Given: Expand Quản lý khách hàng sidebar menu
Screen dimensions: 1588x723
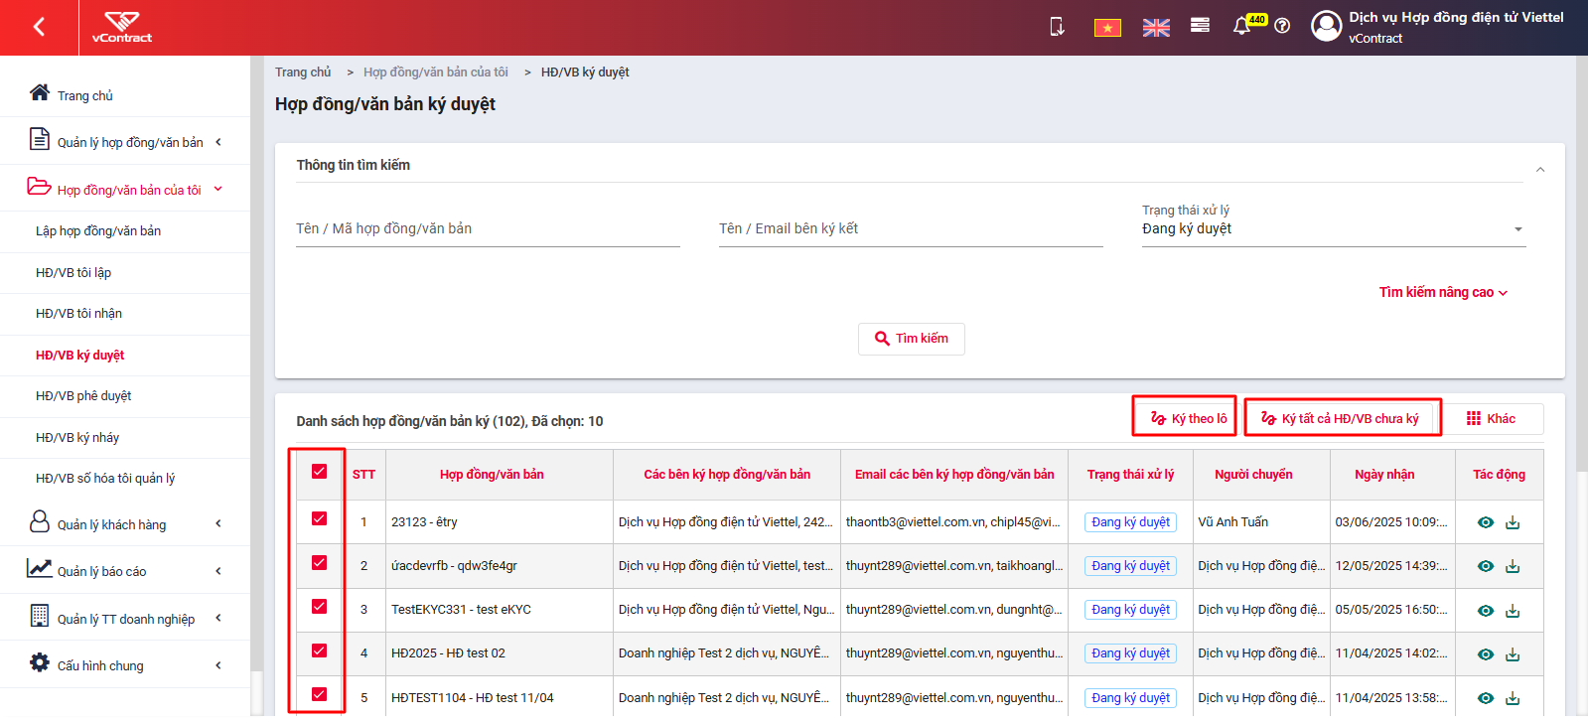Looking at the screenshot, I should click(x=125, y=524).
